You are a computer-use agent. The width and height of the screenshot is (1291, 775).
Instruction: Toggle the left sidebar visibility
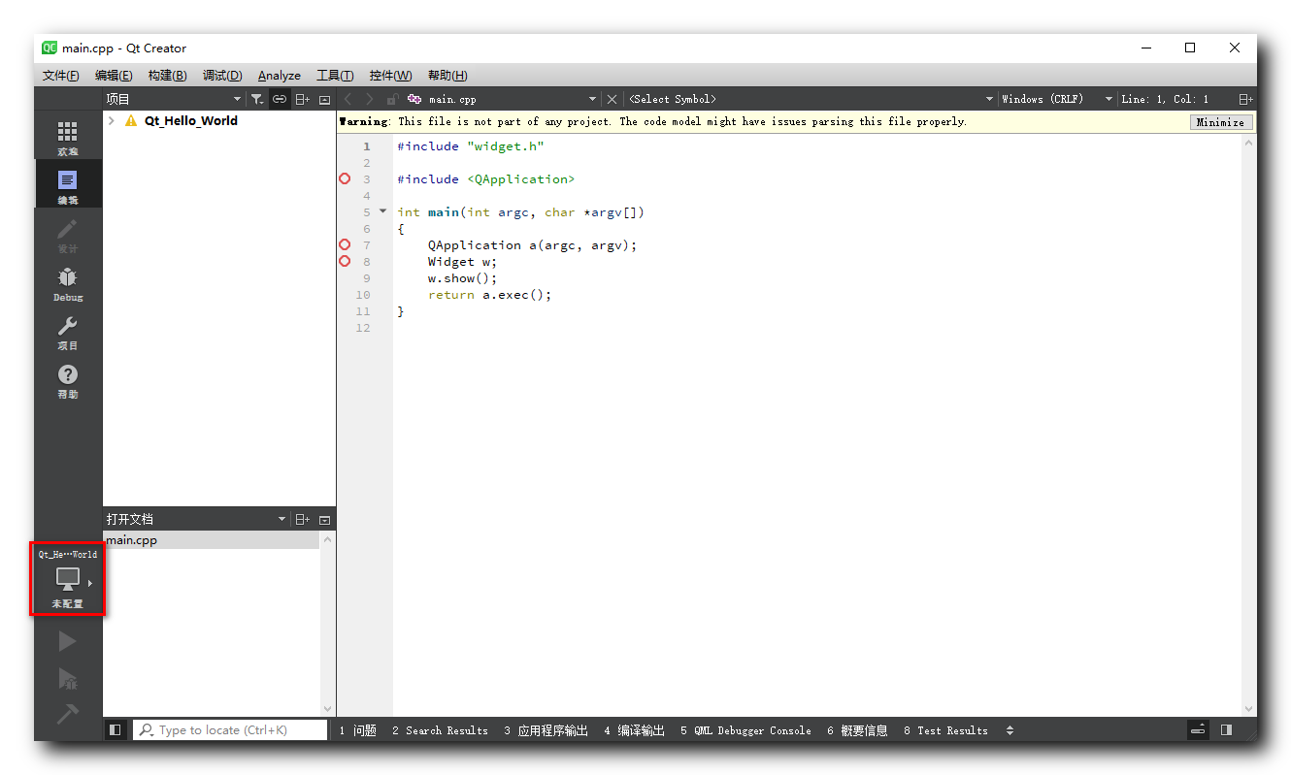116,730
